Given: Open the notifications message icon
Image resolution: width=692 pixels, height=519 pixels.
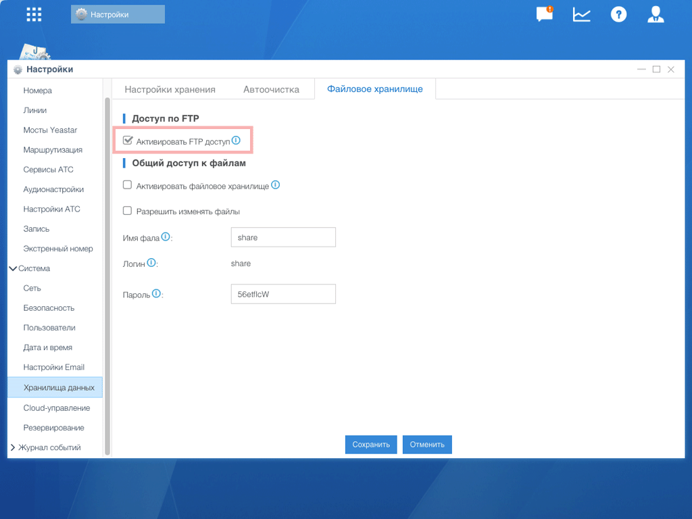Looking at the screenshot, I should coord(544,14).
